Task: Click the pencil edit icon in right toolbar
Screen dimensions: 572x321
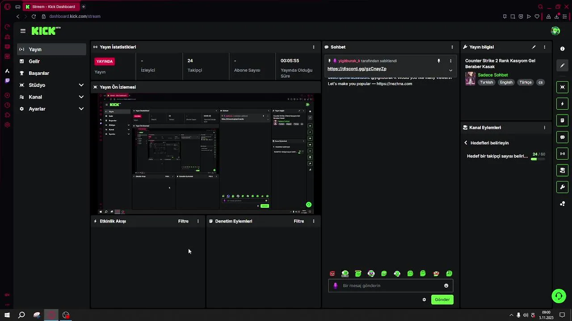Action: click(x=562, y=66)
